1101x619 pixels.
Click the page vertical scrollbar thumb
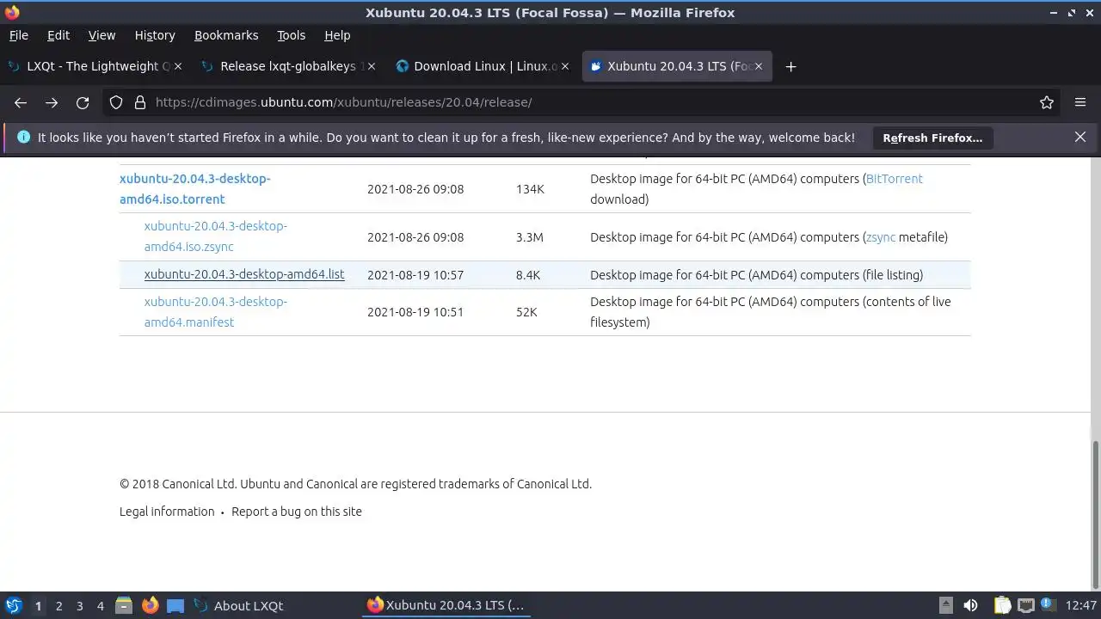pyautogui.click(x=1096, y=514)
